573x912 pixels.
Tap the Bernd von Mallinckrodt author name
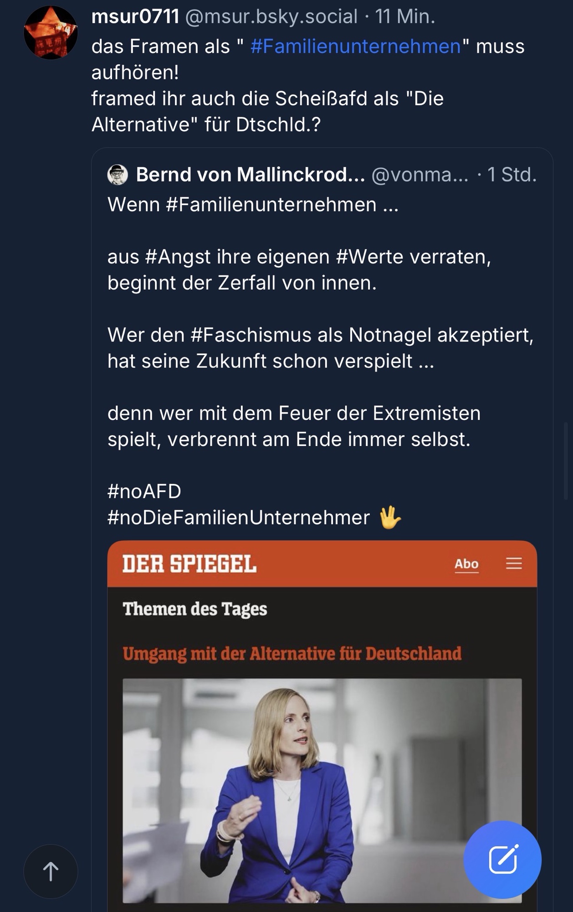[x=250, y=175]
